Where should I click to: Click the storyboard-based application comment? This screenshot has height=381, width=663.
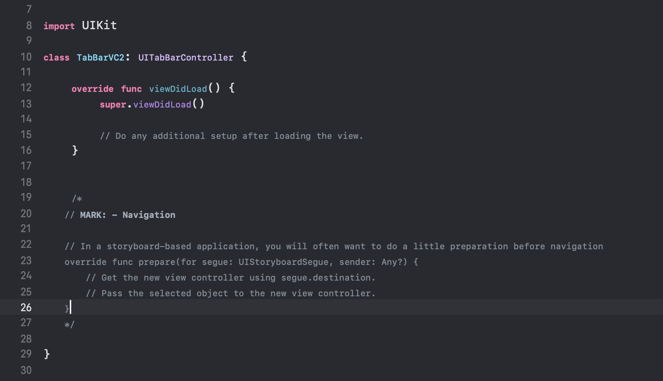pyautogui.click(x=334, y=246)
